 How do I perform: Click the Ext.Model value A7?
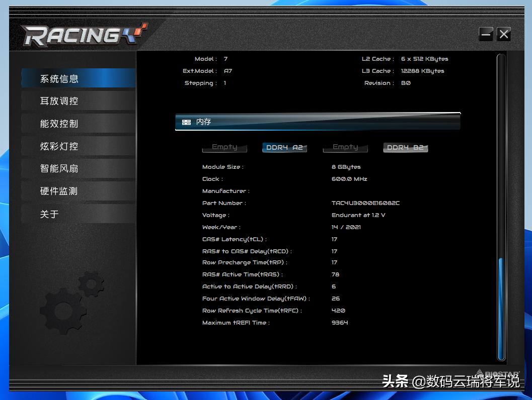click(228, 71)
